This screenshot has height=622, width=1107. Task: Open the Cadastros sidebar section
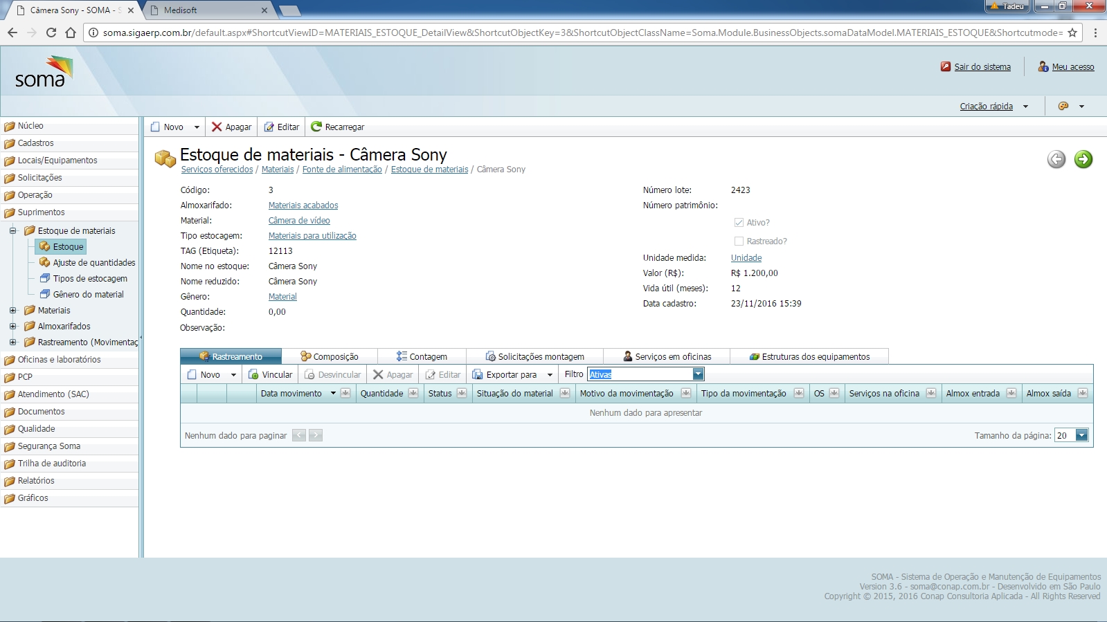pyautogui.click(x=69, y=143)
